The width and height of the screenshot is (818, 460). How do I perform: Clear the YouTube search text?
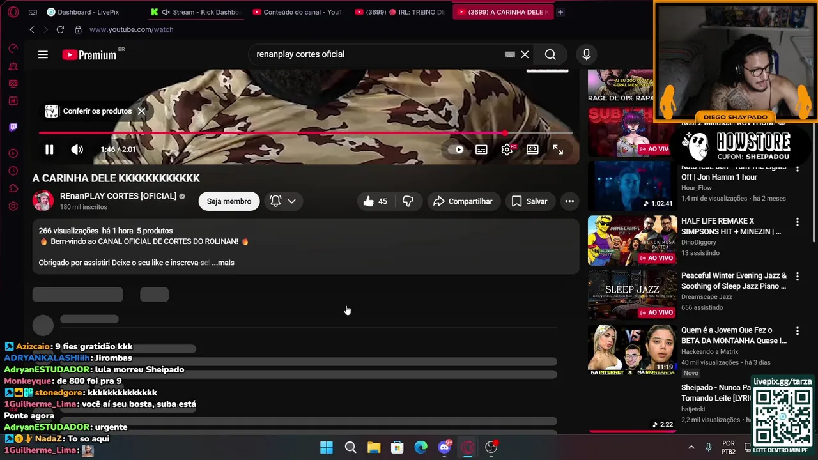click(525, 55)
